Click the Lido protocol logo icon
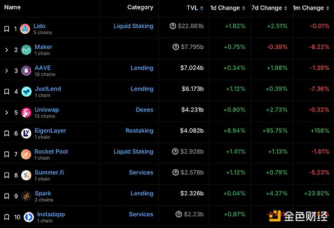This screenshot has height=228, width=334. coord(26,29)
